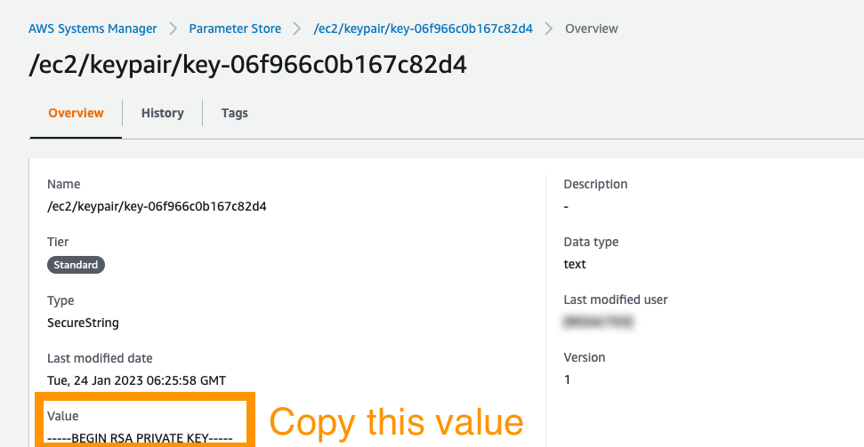The image size is (864, 447).
Task: Click the blurred last modified user name
Action: point(598,322)
